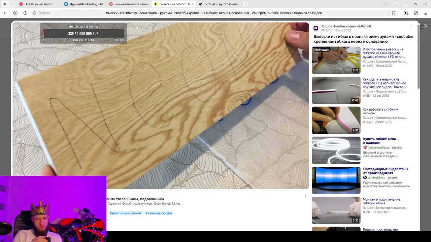Open the downloads panel
Image resolution: width=431 pixels, height=242 pixels.
[426, 13]
